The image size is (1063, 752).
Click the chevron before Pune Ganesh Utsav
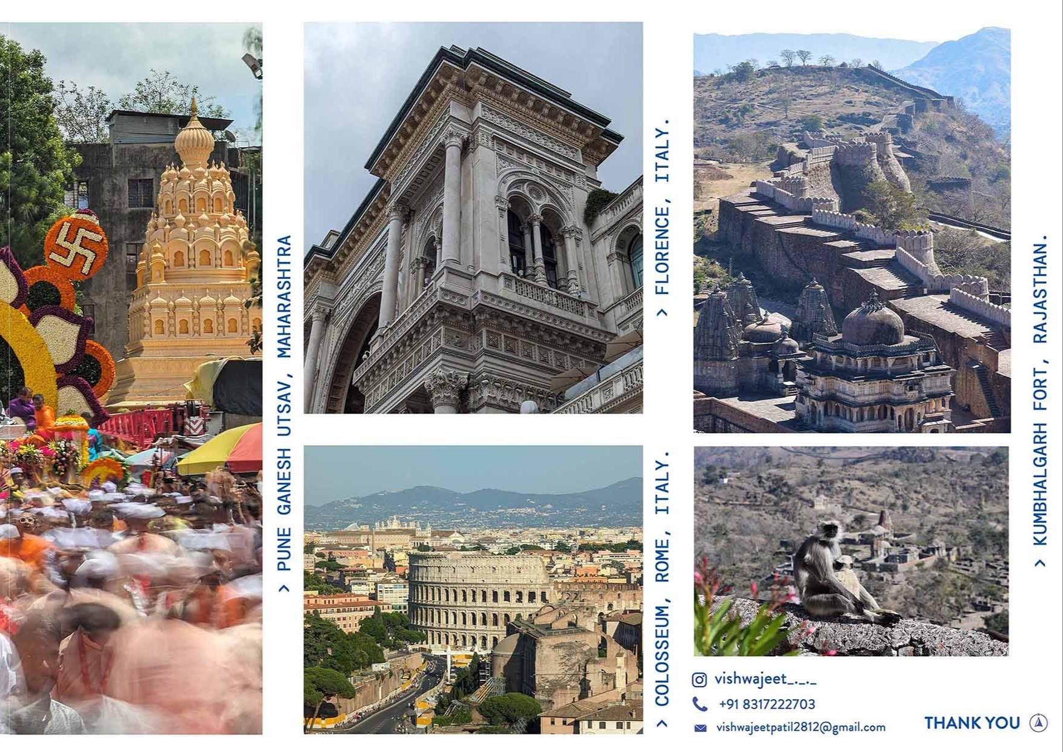[x=283, y=588]
